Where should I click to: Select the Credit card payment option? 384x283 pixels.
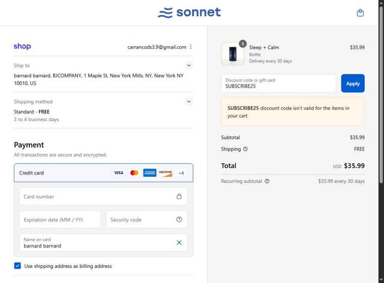103,173
